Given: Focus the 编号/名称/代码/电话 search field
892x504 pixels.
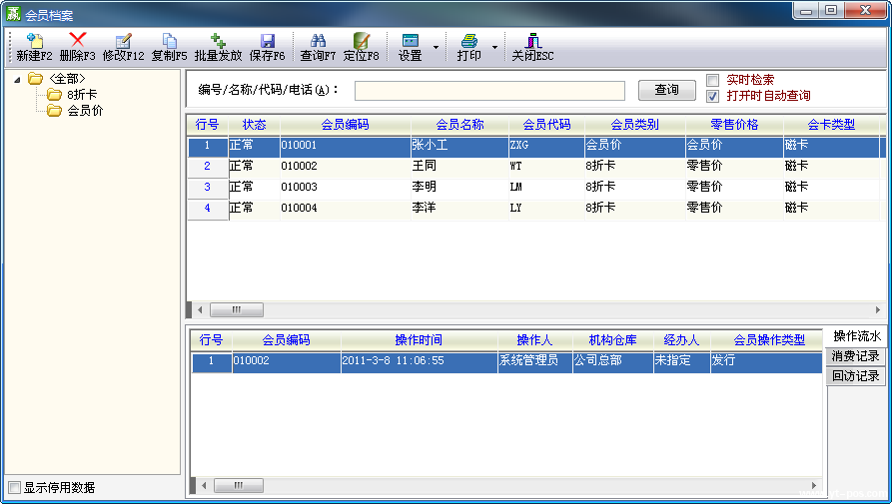Looking at the screenshot, I should click(x=489, y=91).
